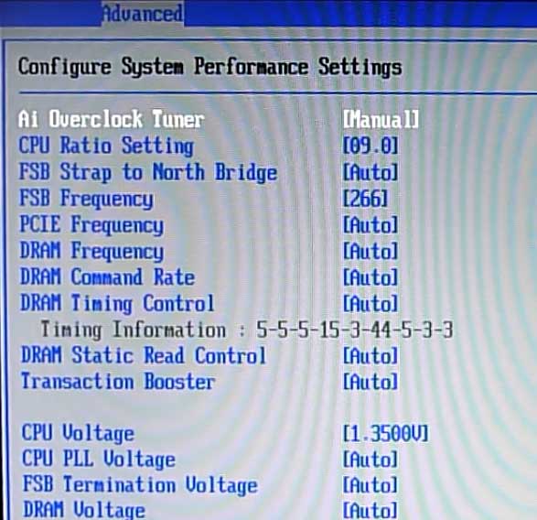Viewport: 537px width, 520px height.
Task: Select the PCIE Frequency label
Action: click(x=91, y=225)
